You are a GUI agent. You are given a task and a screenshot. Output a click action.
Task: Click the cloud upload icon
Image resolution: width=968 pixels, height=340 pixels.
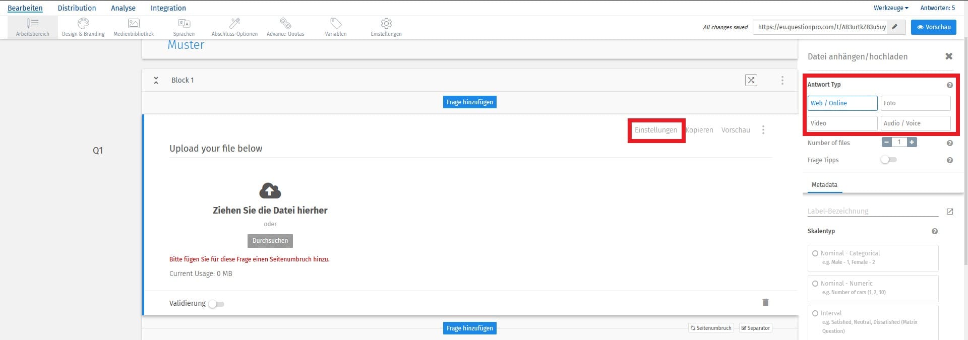(270, 191)
